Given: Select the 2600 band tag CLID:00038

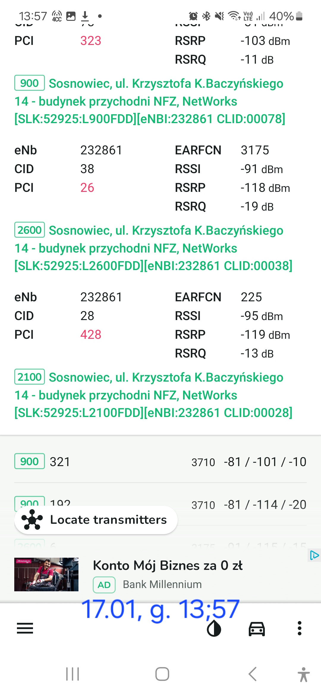Looking at the screenshot, I should (29, 230).
